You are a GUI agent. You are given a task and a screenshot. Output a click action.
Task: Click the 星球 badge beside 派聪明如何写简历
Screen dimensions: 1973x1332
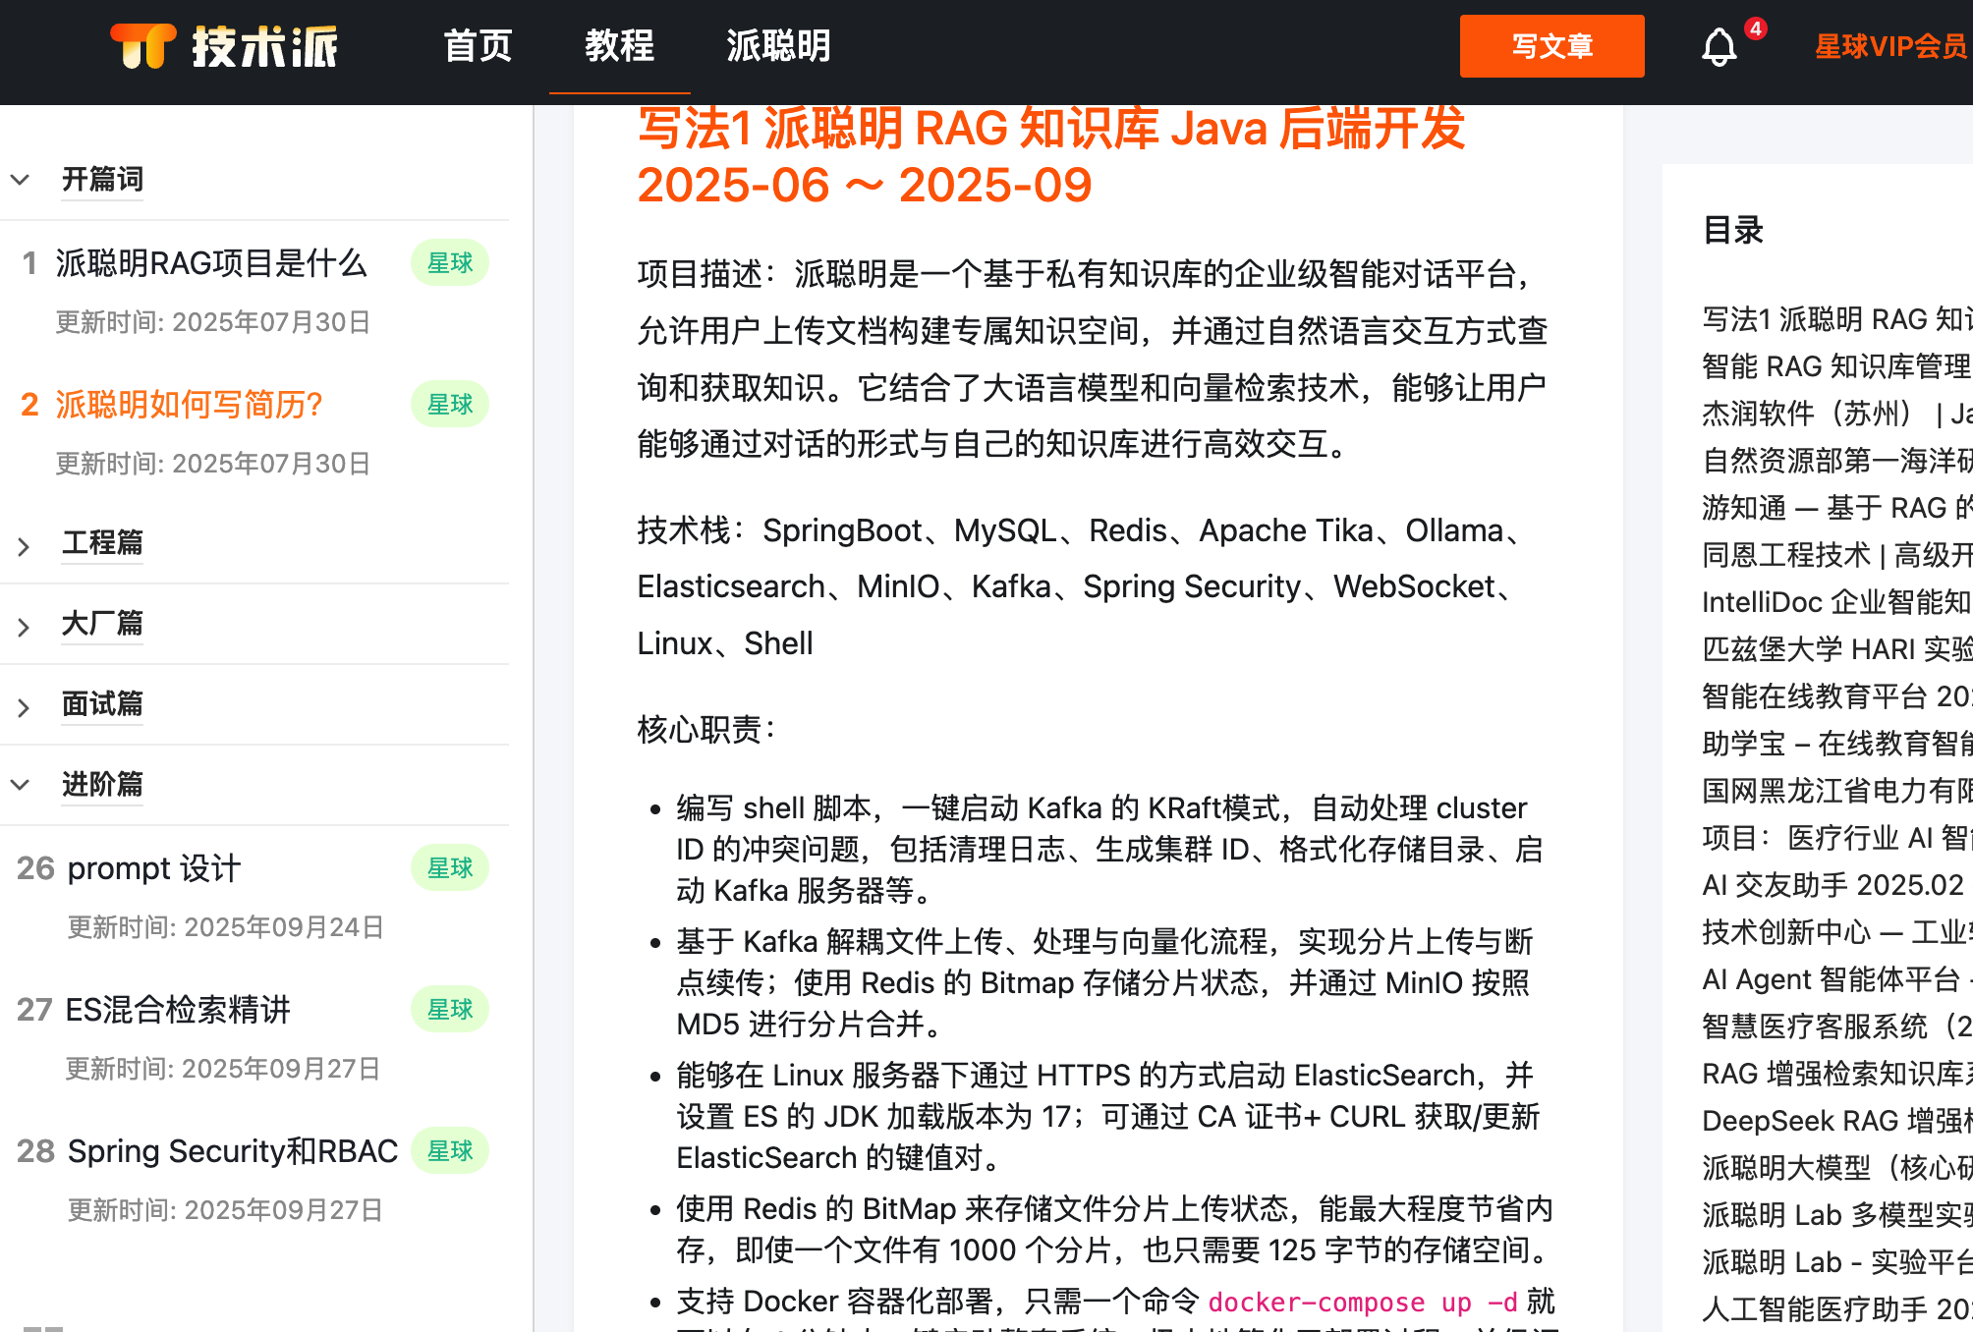coord(450,405)
